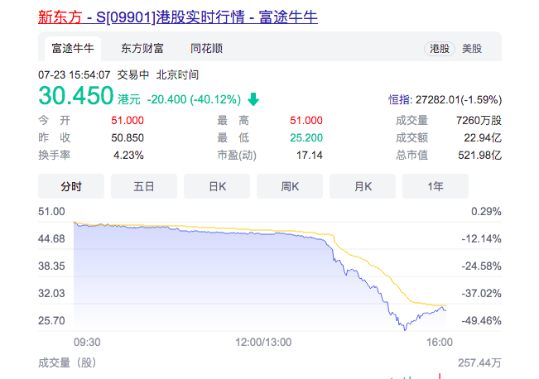Click the 25.70 y-axis label
539x379 pixels.
(x=51, y=320)
